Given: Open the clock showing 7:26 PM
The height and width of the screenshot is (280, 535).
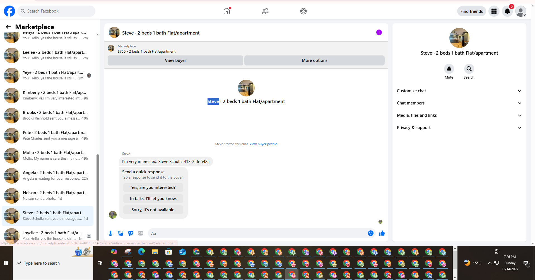Looking at the screenshot, I should tap(510, 263).
